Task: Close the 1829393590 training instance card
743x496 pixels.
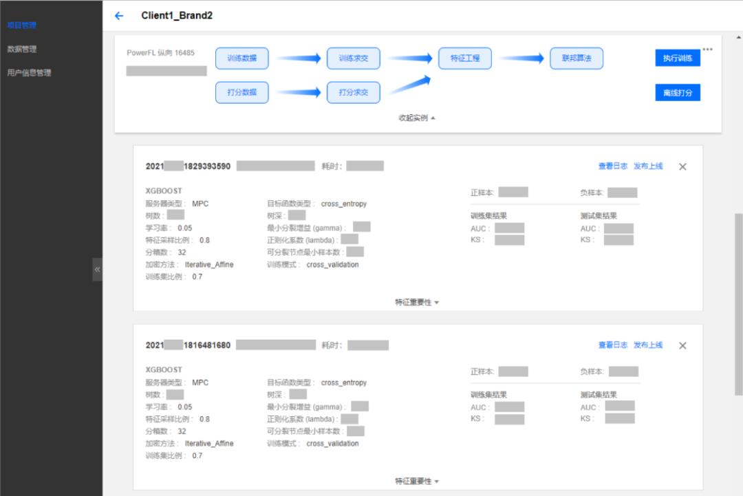Action: tap(682, 166)
